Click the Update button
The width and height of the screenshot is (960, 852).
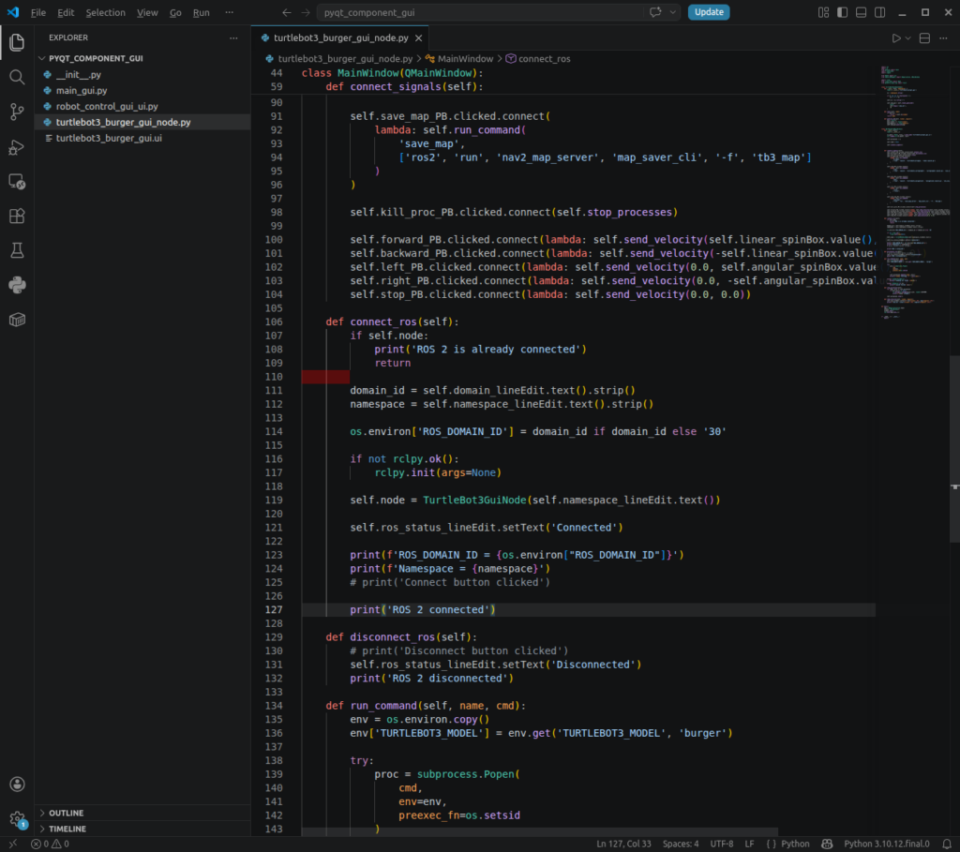(709, 12)
